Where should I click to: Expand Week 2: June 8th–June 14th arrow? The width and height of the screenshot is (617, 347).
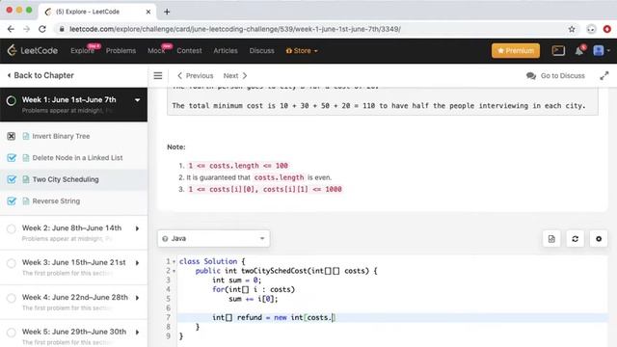click(x=137, y=228)
